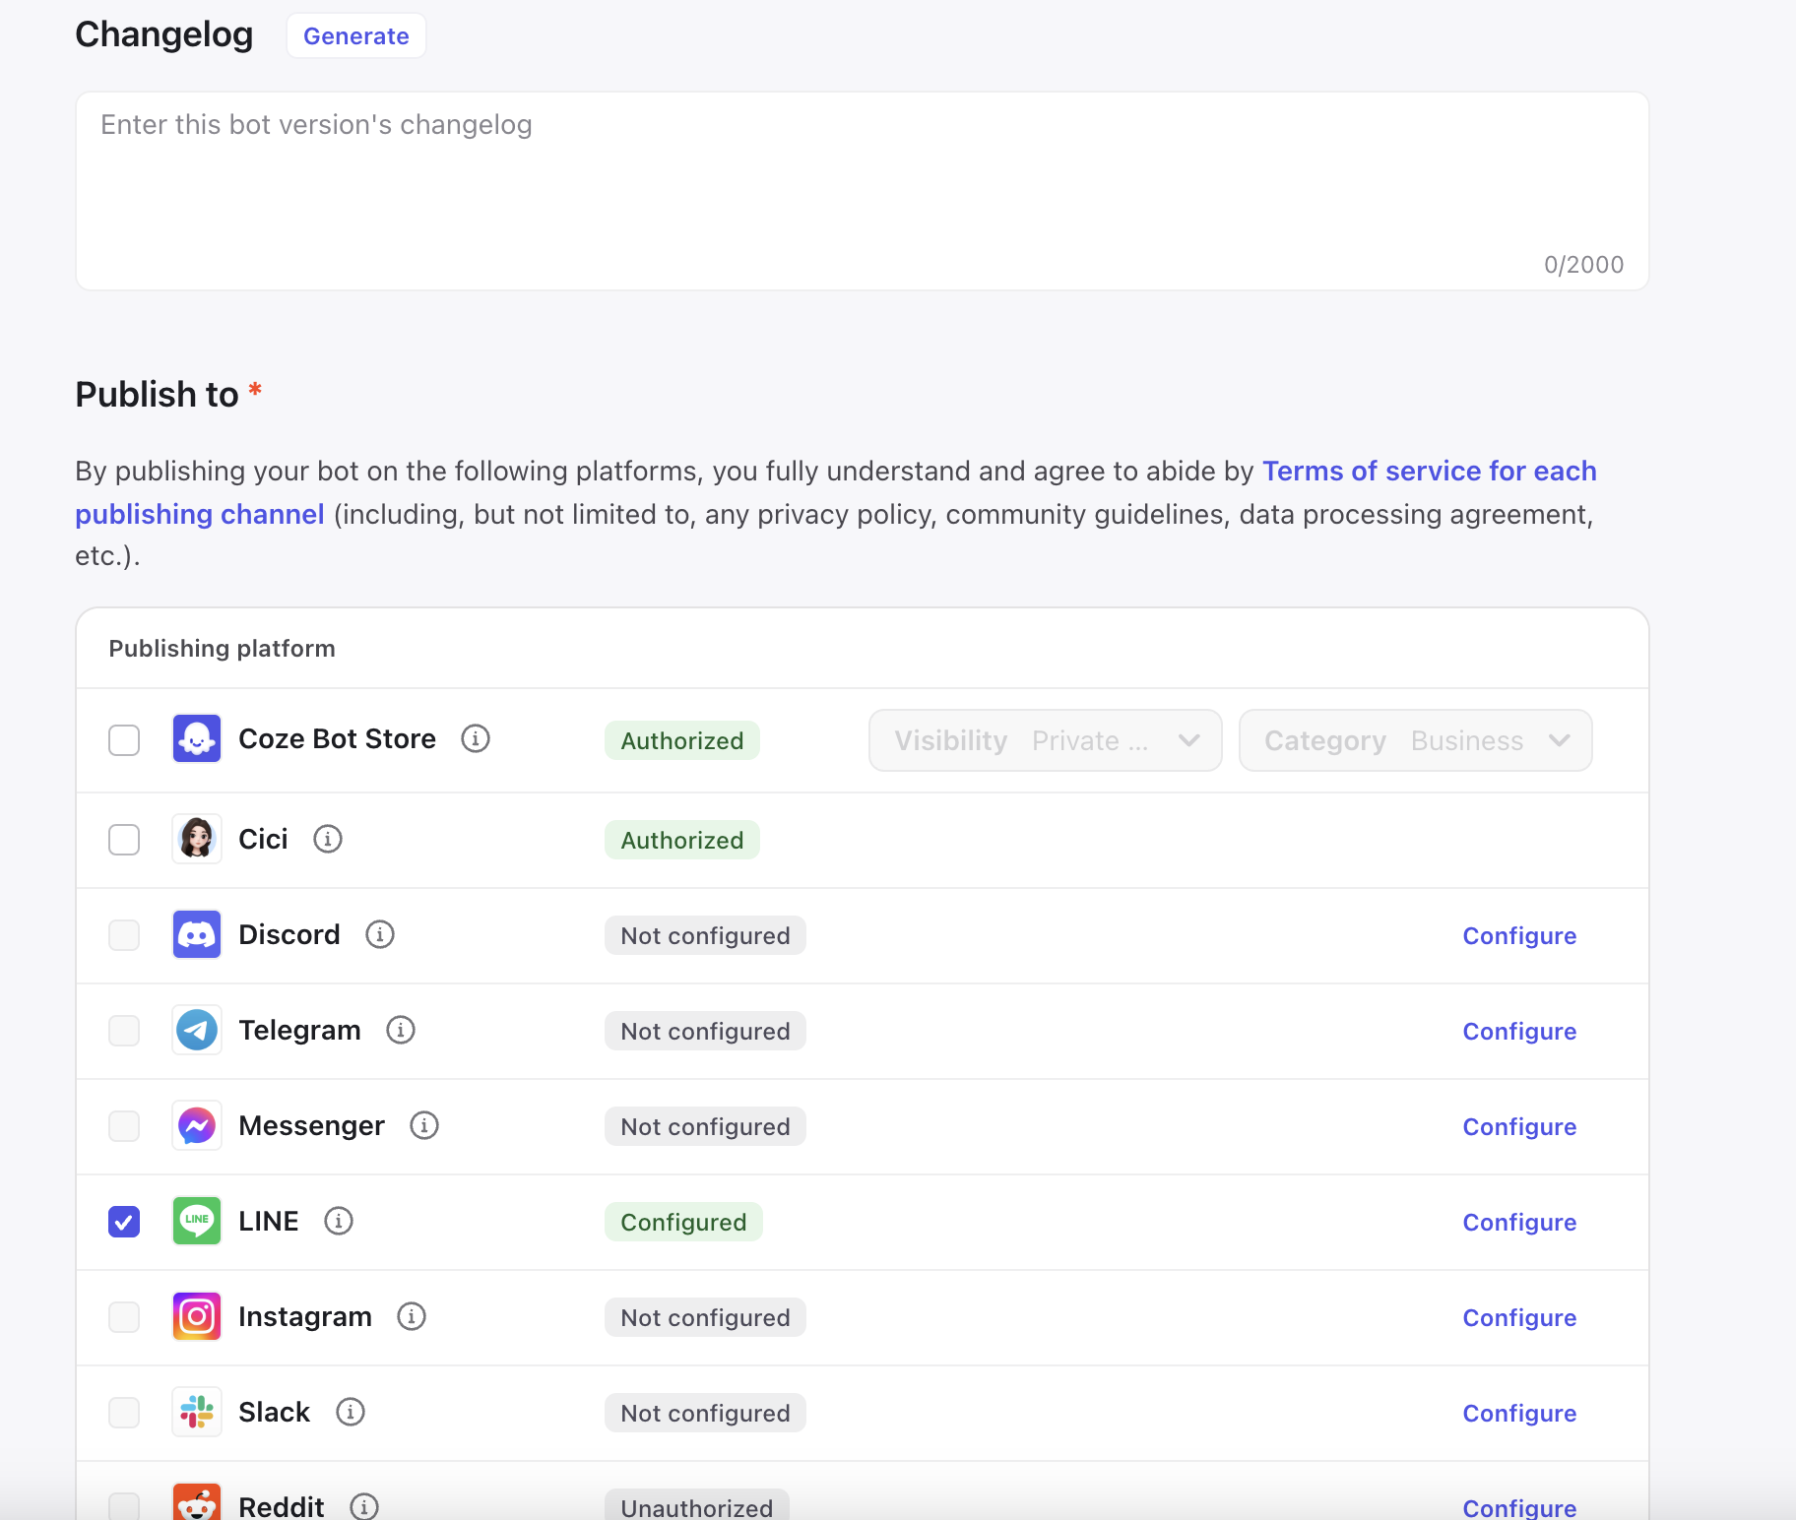Click the Messenger logo icon
The width and height of the screenshot is (1796, 1520).
point(197,1125)
